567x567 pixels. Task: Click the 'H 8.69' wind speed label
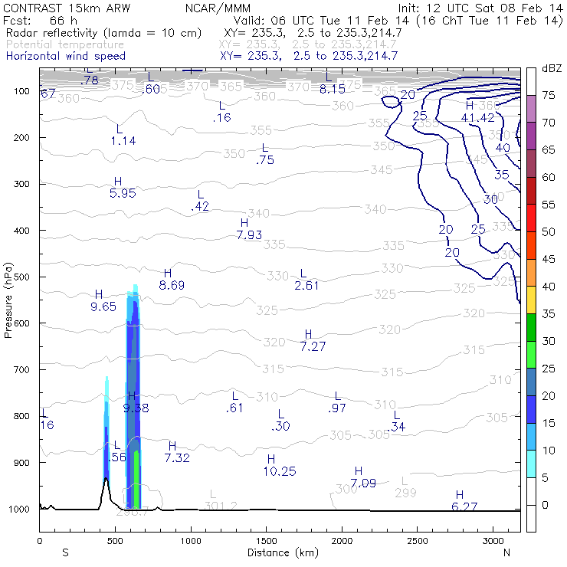tap(172, 279)
